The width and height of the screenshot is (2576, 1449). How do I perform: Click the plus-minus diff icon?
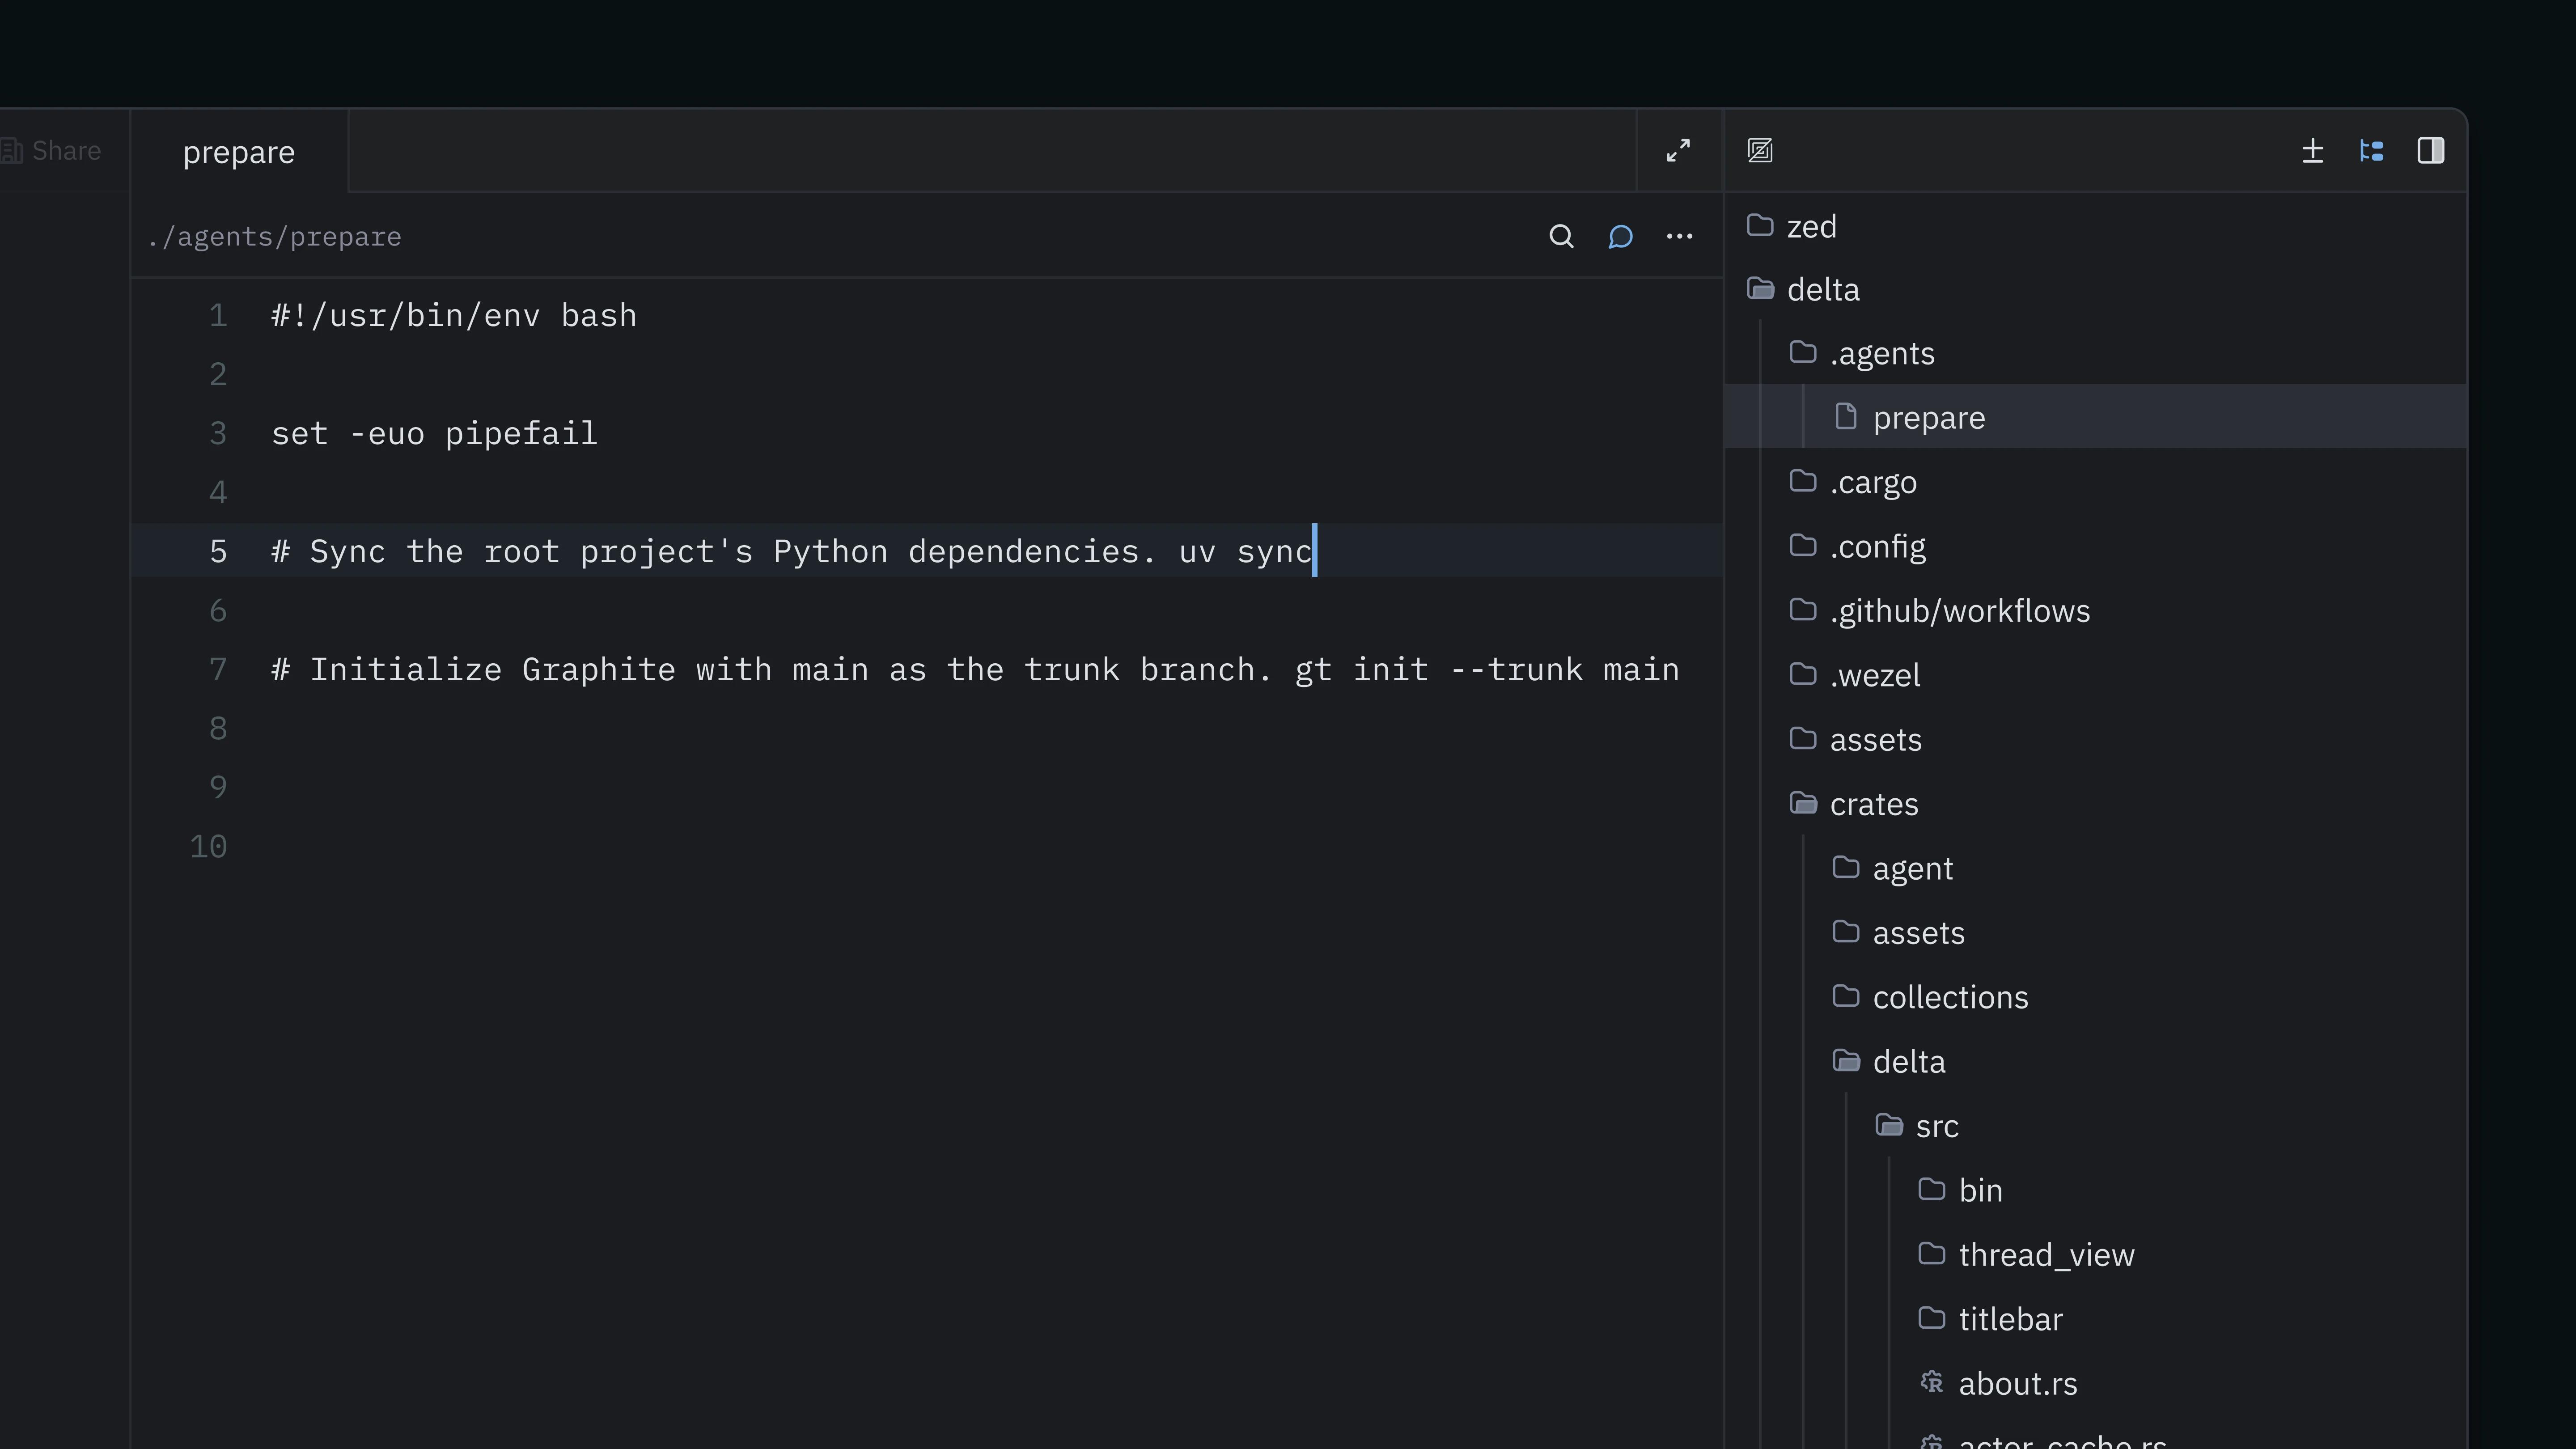tap(2312, 151)
